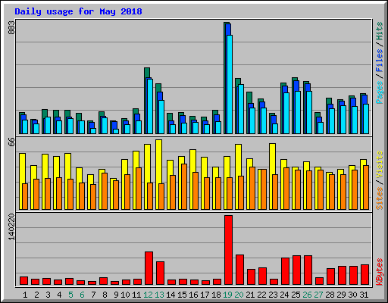Click day 15 on the x-axis
The width and height of the screenshot is (388, 303).
tap(182, 295)
